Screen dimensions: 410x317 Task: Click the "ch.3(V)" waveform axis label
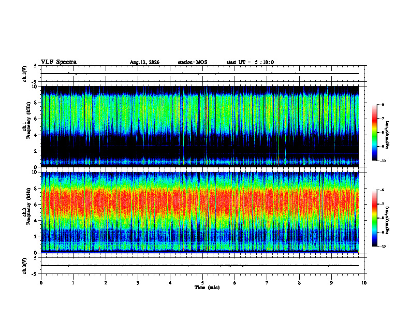coord(25,266)
